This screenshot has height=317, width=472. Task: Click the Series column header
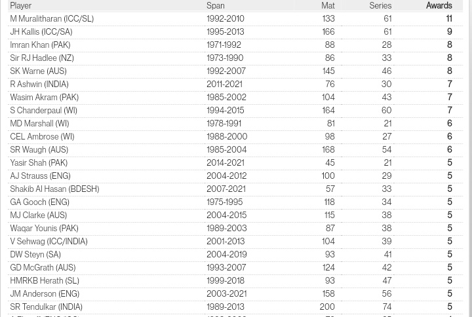380,6
